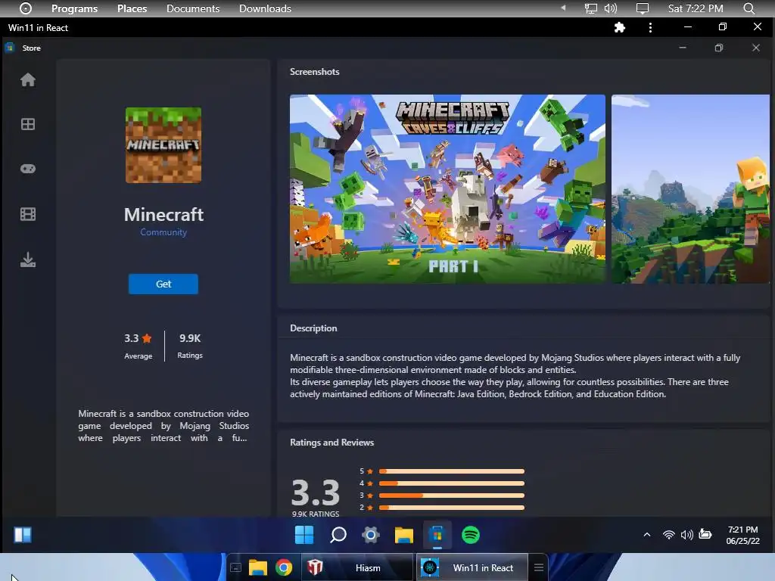Open the Programs menu

pyautogui.click(x=74, y=8)
